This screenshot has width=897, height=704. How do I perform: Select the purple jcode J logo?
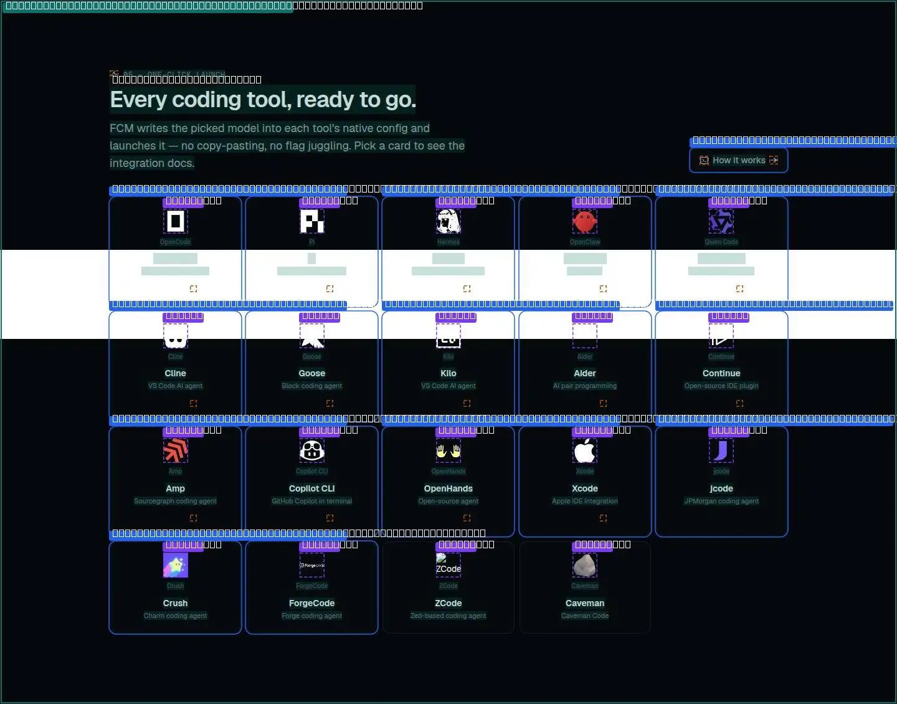[721, 450]
